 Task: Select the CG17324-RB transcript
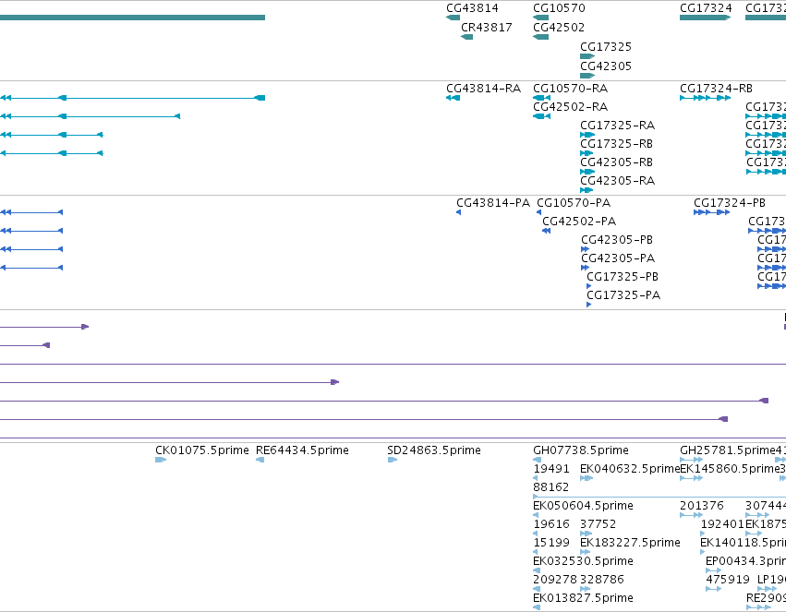pyautogui.click(x=706, y=98)
